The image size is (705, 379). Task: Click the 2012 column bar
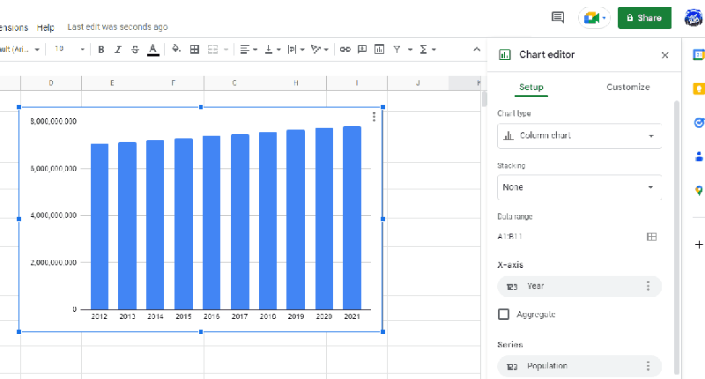(x=100, y=227)
